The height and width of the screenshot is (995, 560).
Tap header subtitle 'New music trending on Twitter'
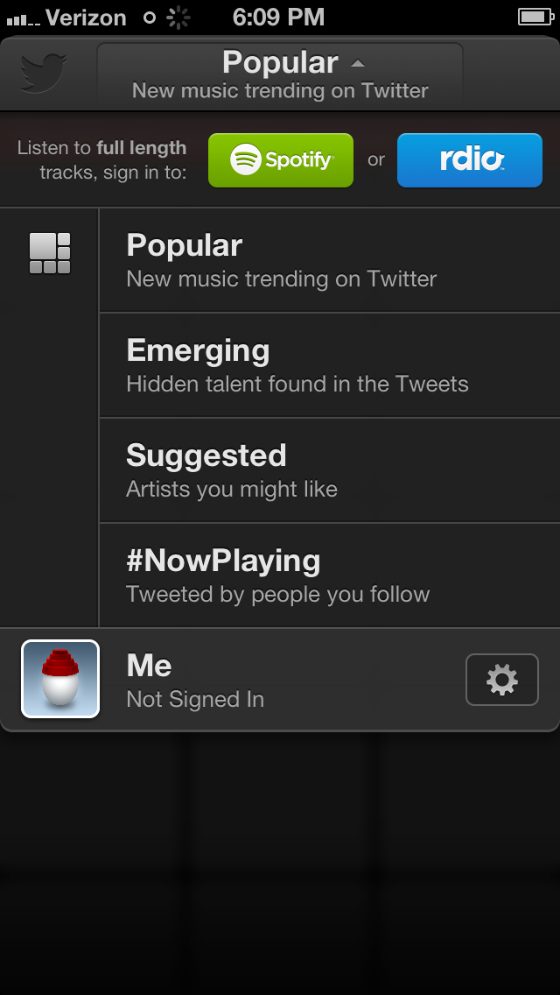point(280,91)
